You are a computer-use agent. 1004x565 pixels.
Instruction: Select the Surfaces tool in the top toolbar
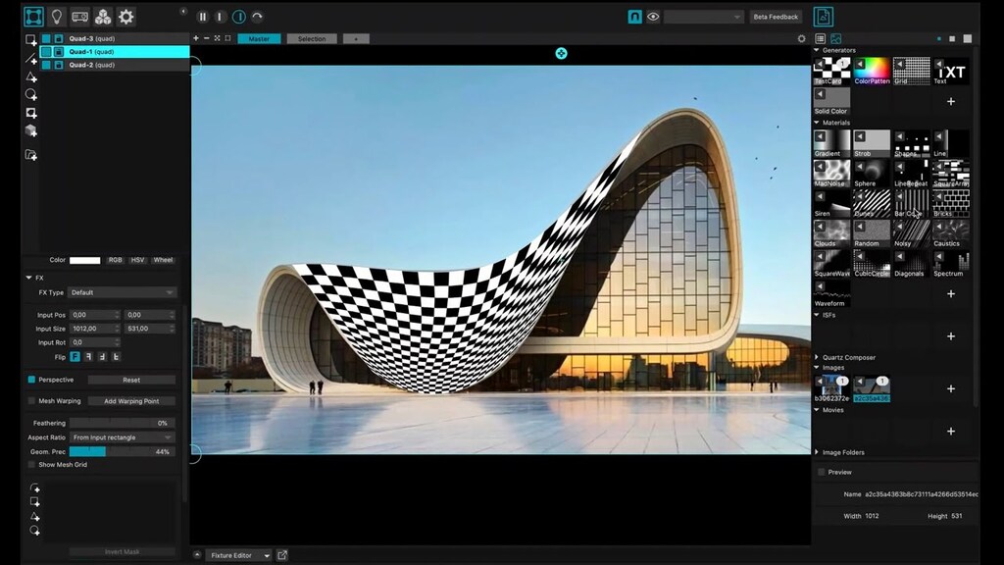click(x=34, y=17)
